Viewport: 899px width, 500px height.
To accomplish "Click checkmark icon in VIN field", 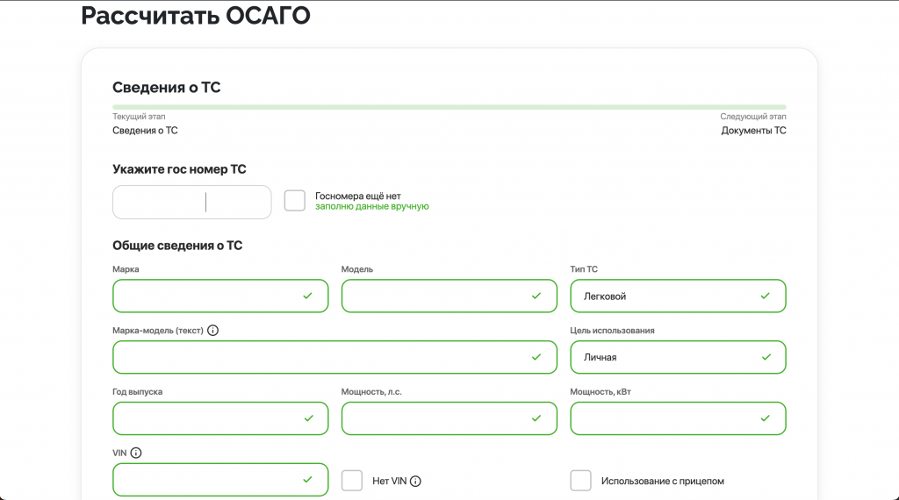I will coord(307,480).
